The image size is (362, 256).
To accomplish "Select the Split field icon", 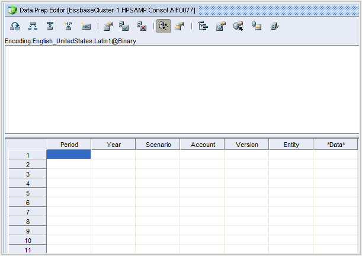I will coord(33,26).
